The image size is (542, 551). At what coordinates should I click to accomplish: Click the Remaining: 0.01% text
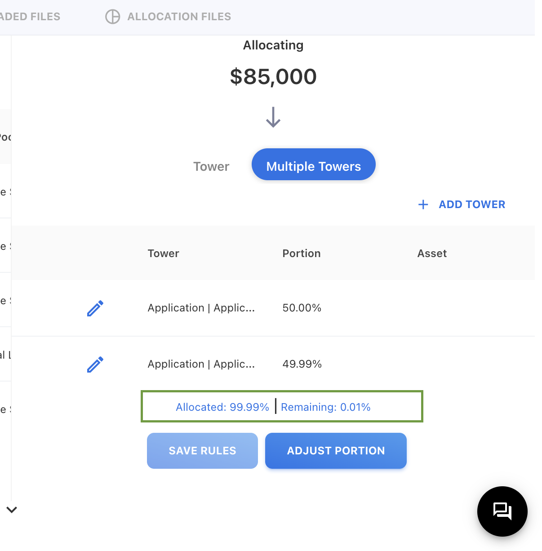point(325,407)
